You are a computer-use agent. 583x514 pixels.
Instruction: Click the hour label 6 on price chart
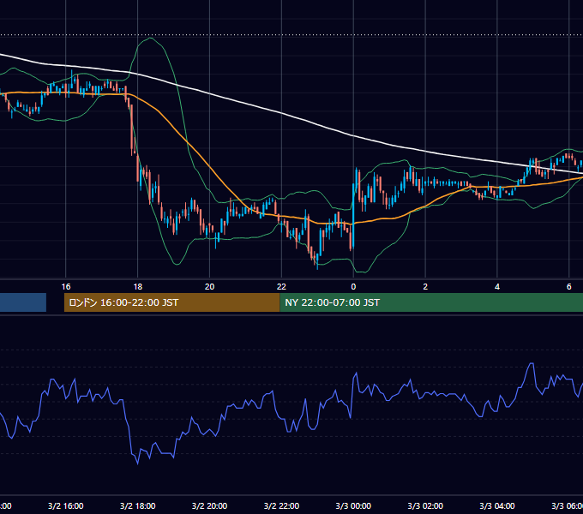point(569,286)
